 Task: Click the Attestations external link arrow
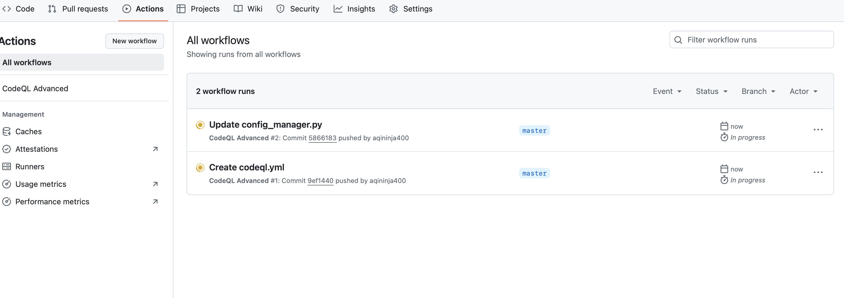pyautogui.click(x=155, y=149)
